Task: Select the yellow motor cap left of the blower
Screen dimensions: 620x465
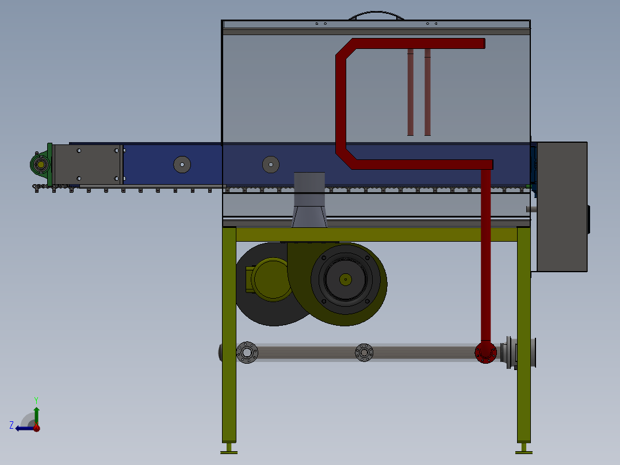Action: click(x=271, y=279)
